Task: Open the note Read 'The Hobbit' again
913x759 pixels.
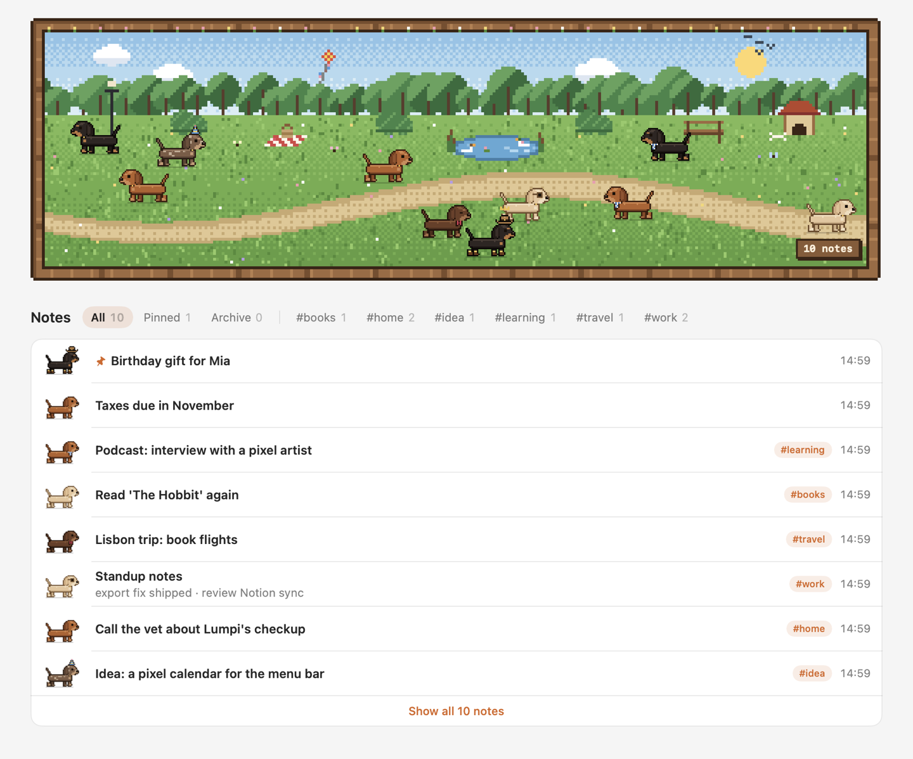Action: 167,495
